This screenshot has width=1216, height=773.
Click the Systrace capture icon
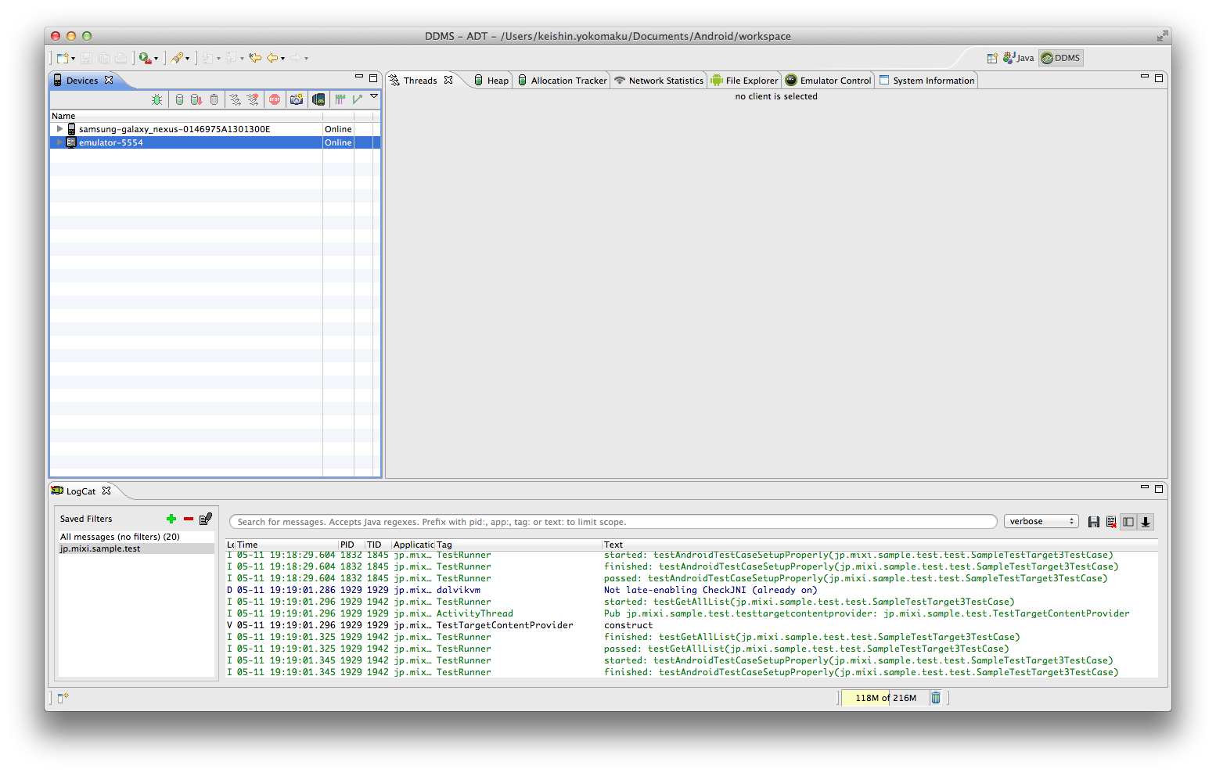click(340, 99)
